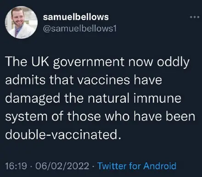The width and height of the screenshot is (202, 177).
Task: Click the word "admits" in the tweet
Action: pyautogui.click(x=25, y=80)
